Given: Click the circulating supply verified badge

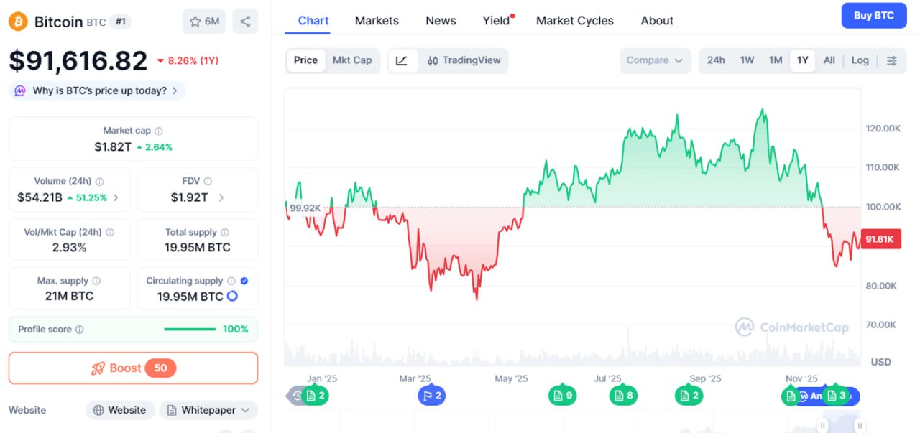Looking at the screenshot, I should pos(244,281).
